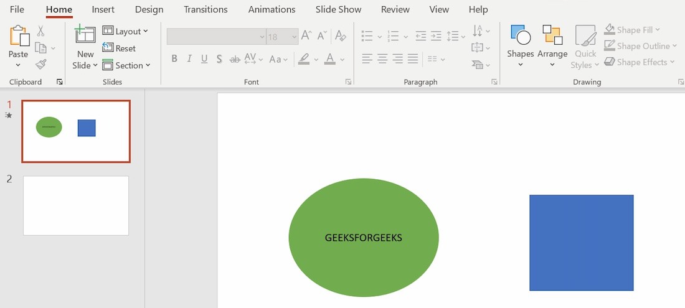685x308 pixels.
Task: Align text to the right
Action: coord(397,58)
